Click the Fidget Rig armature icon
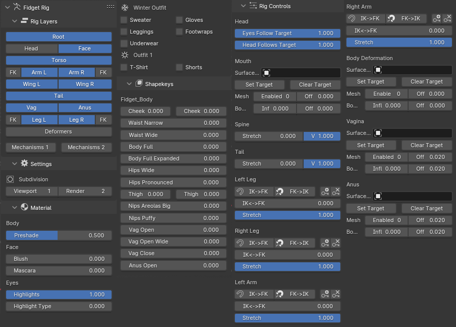Image resolution: width=456 pixels, height=327 pixels. (x=17, y=7)
